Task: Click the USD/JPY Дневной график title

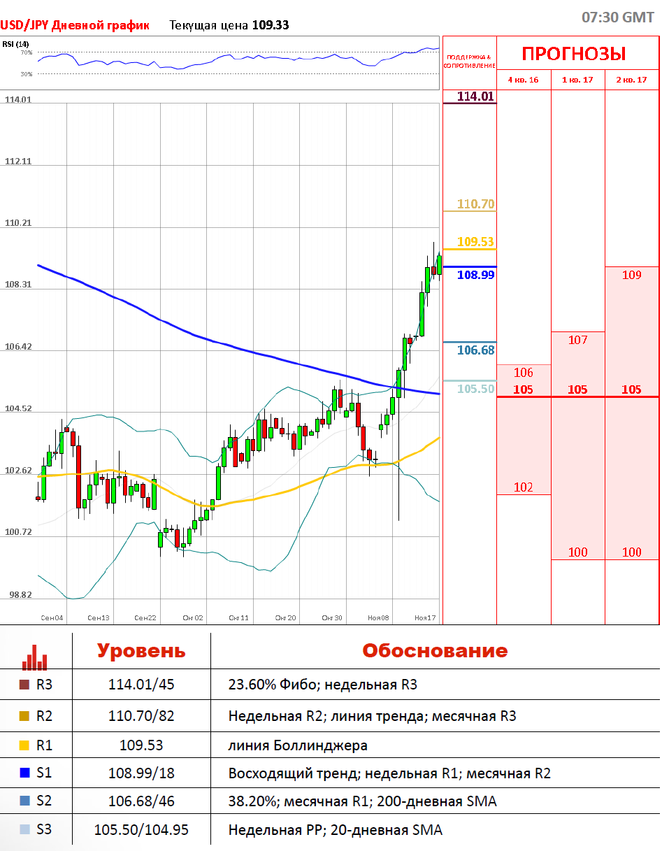Action: click(75, 25)
